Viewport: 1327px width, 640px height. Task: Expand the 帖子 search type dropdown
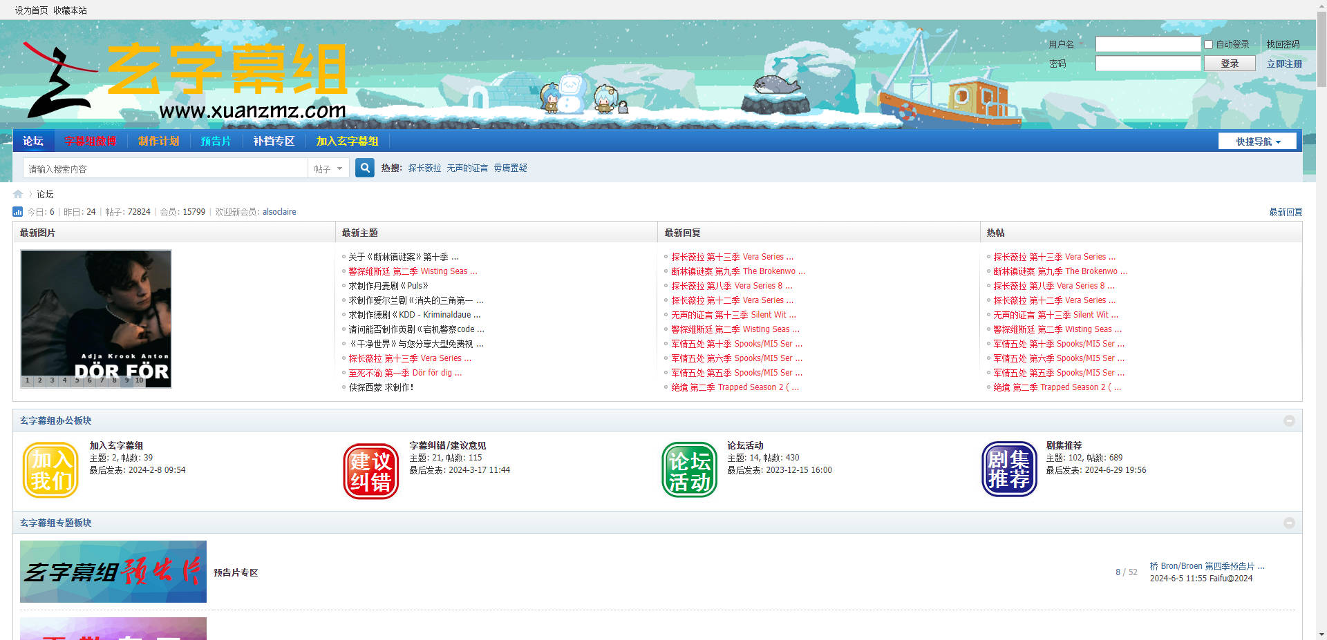(328, 169)
